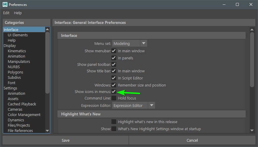Select Animation under Display category
The height and width of the screenshot is (147, 258).
click(17, 56)
